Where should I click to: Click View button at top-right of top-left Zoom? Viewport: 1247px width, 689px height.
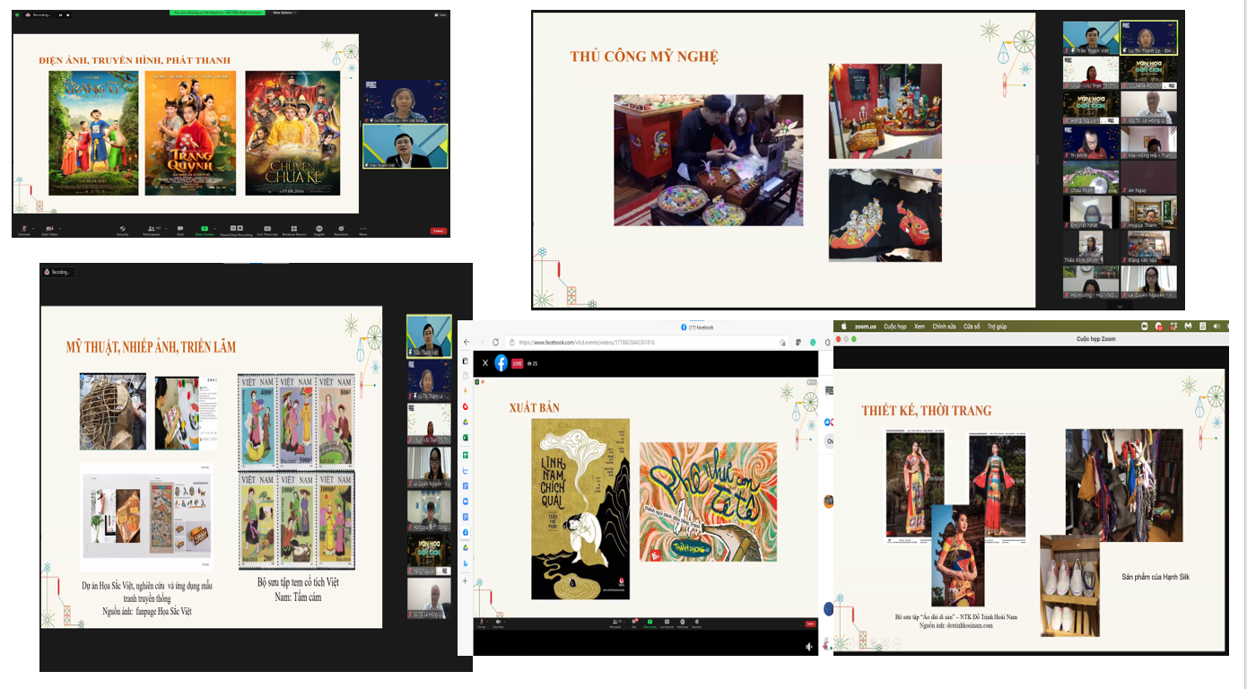[439, 14]
